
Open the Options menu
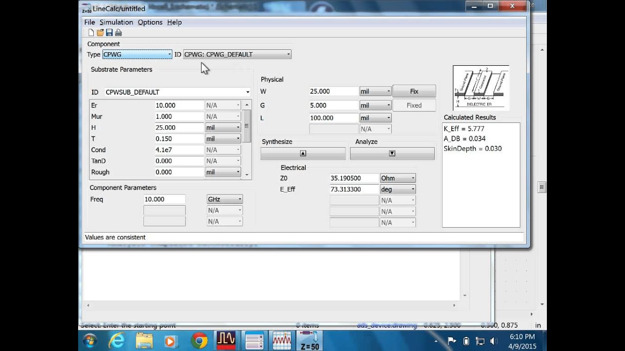tap(150, 22)
